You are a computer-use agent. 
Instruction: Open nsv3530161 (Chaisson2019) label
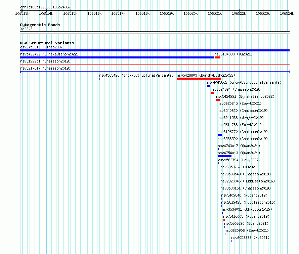(x=246, y=188)
